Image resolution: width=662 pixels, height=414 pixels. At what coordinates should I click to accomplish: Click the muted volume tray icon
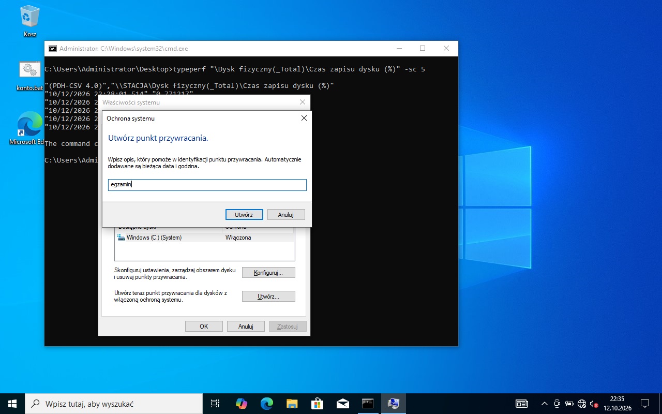594,404
